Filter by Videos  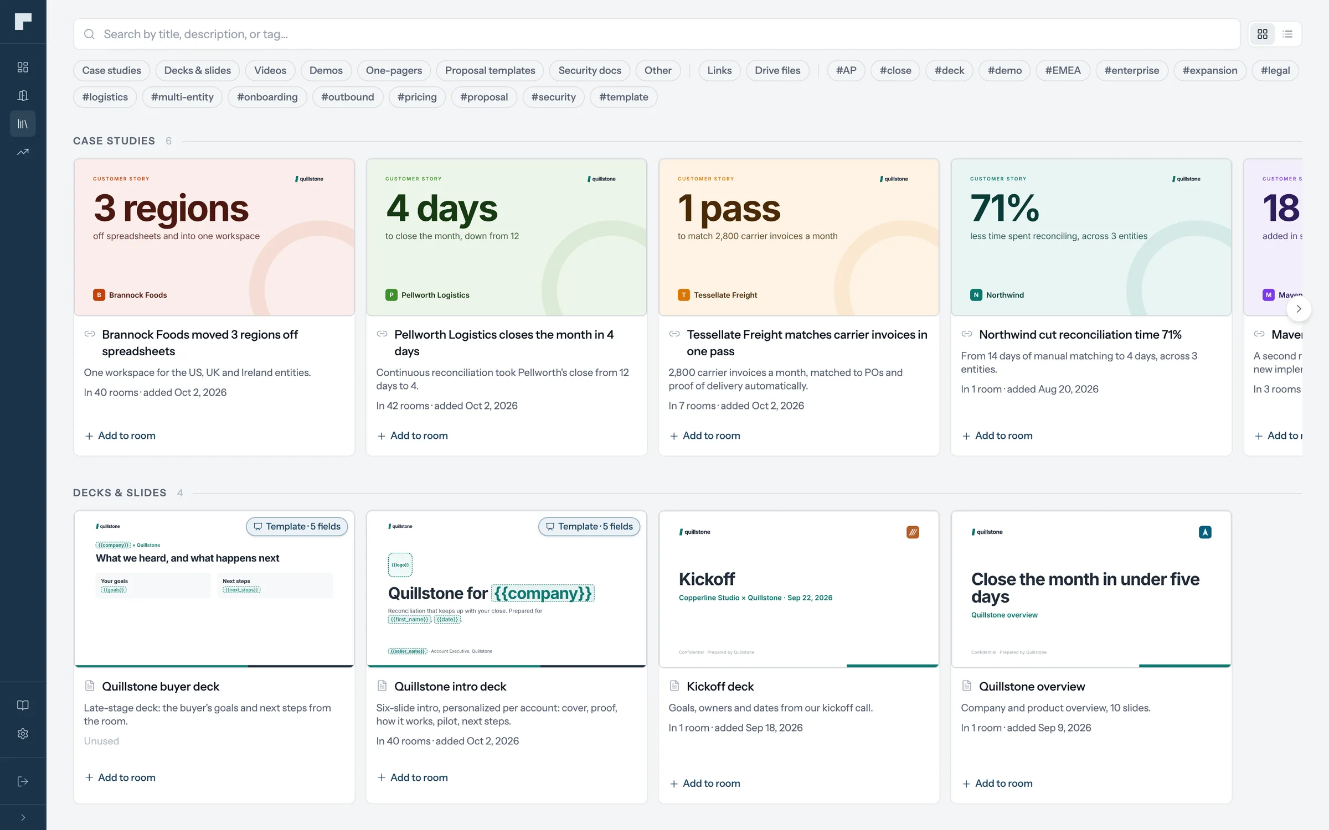270,70
